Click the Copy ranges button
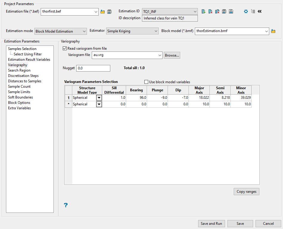 pyautogui.click(x=246, y=192)
